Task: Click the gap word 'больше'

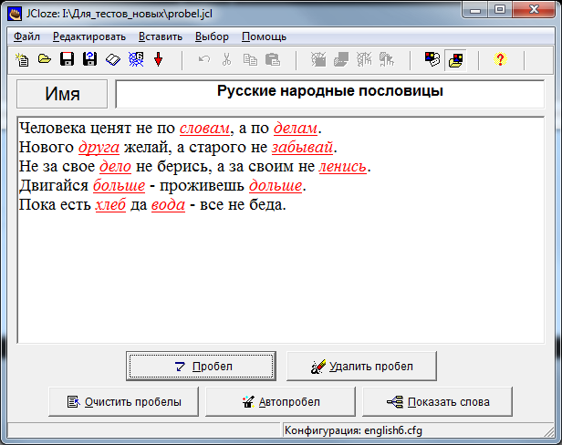Action: point(119,186)
